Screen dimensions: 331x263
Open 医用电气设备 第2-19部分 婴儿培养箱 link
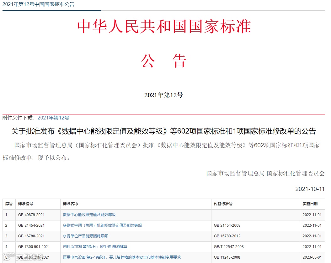coord(122,257)
